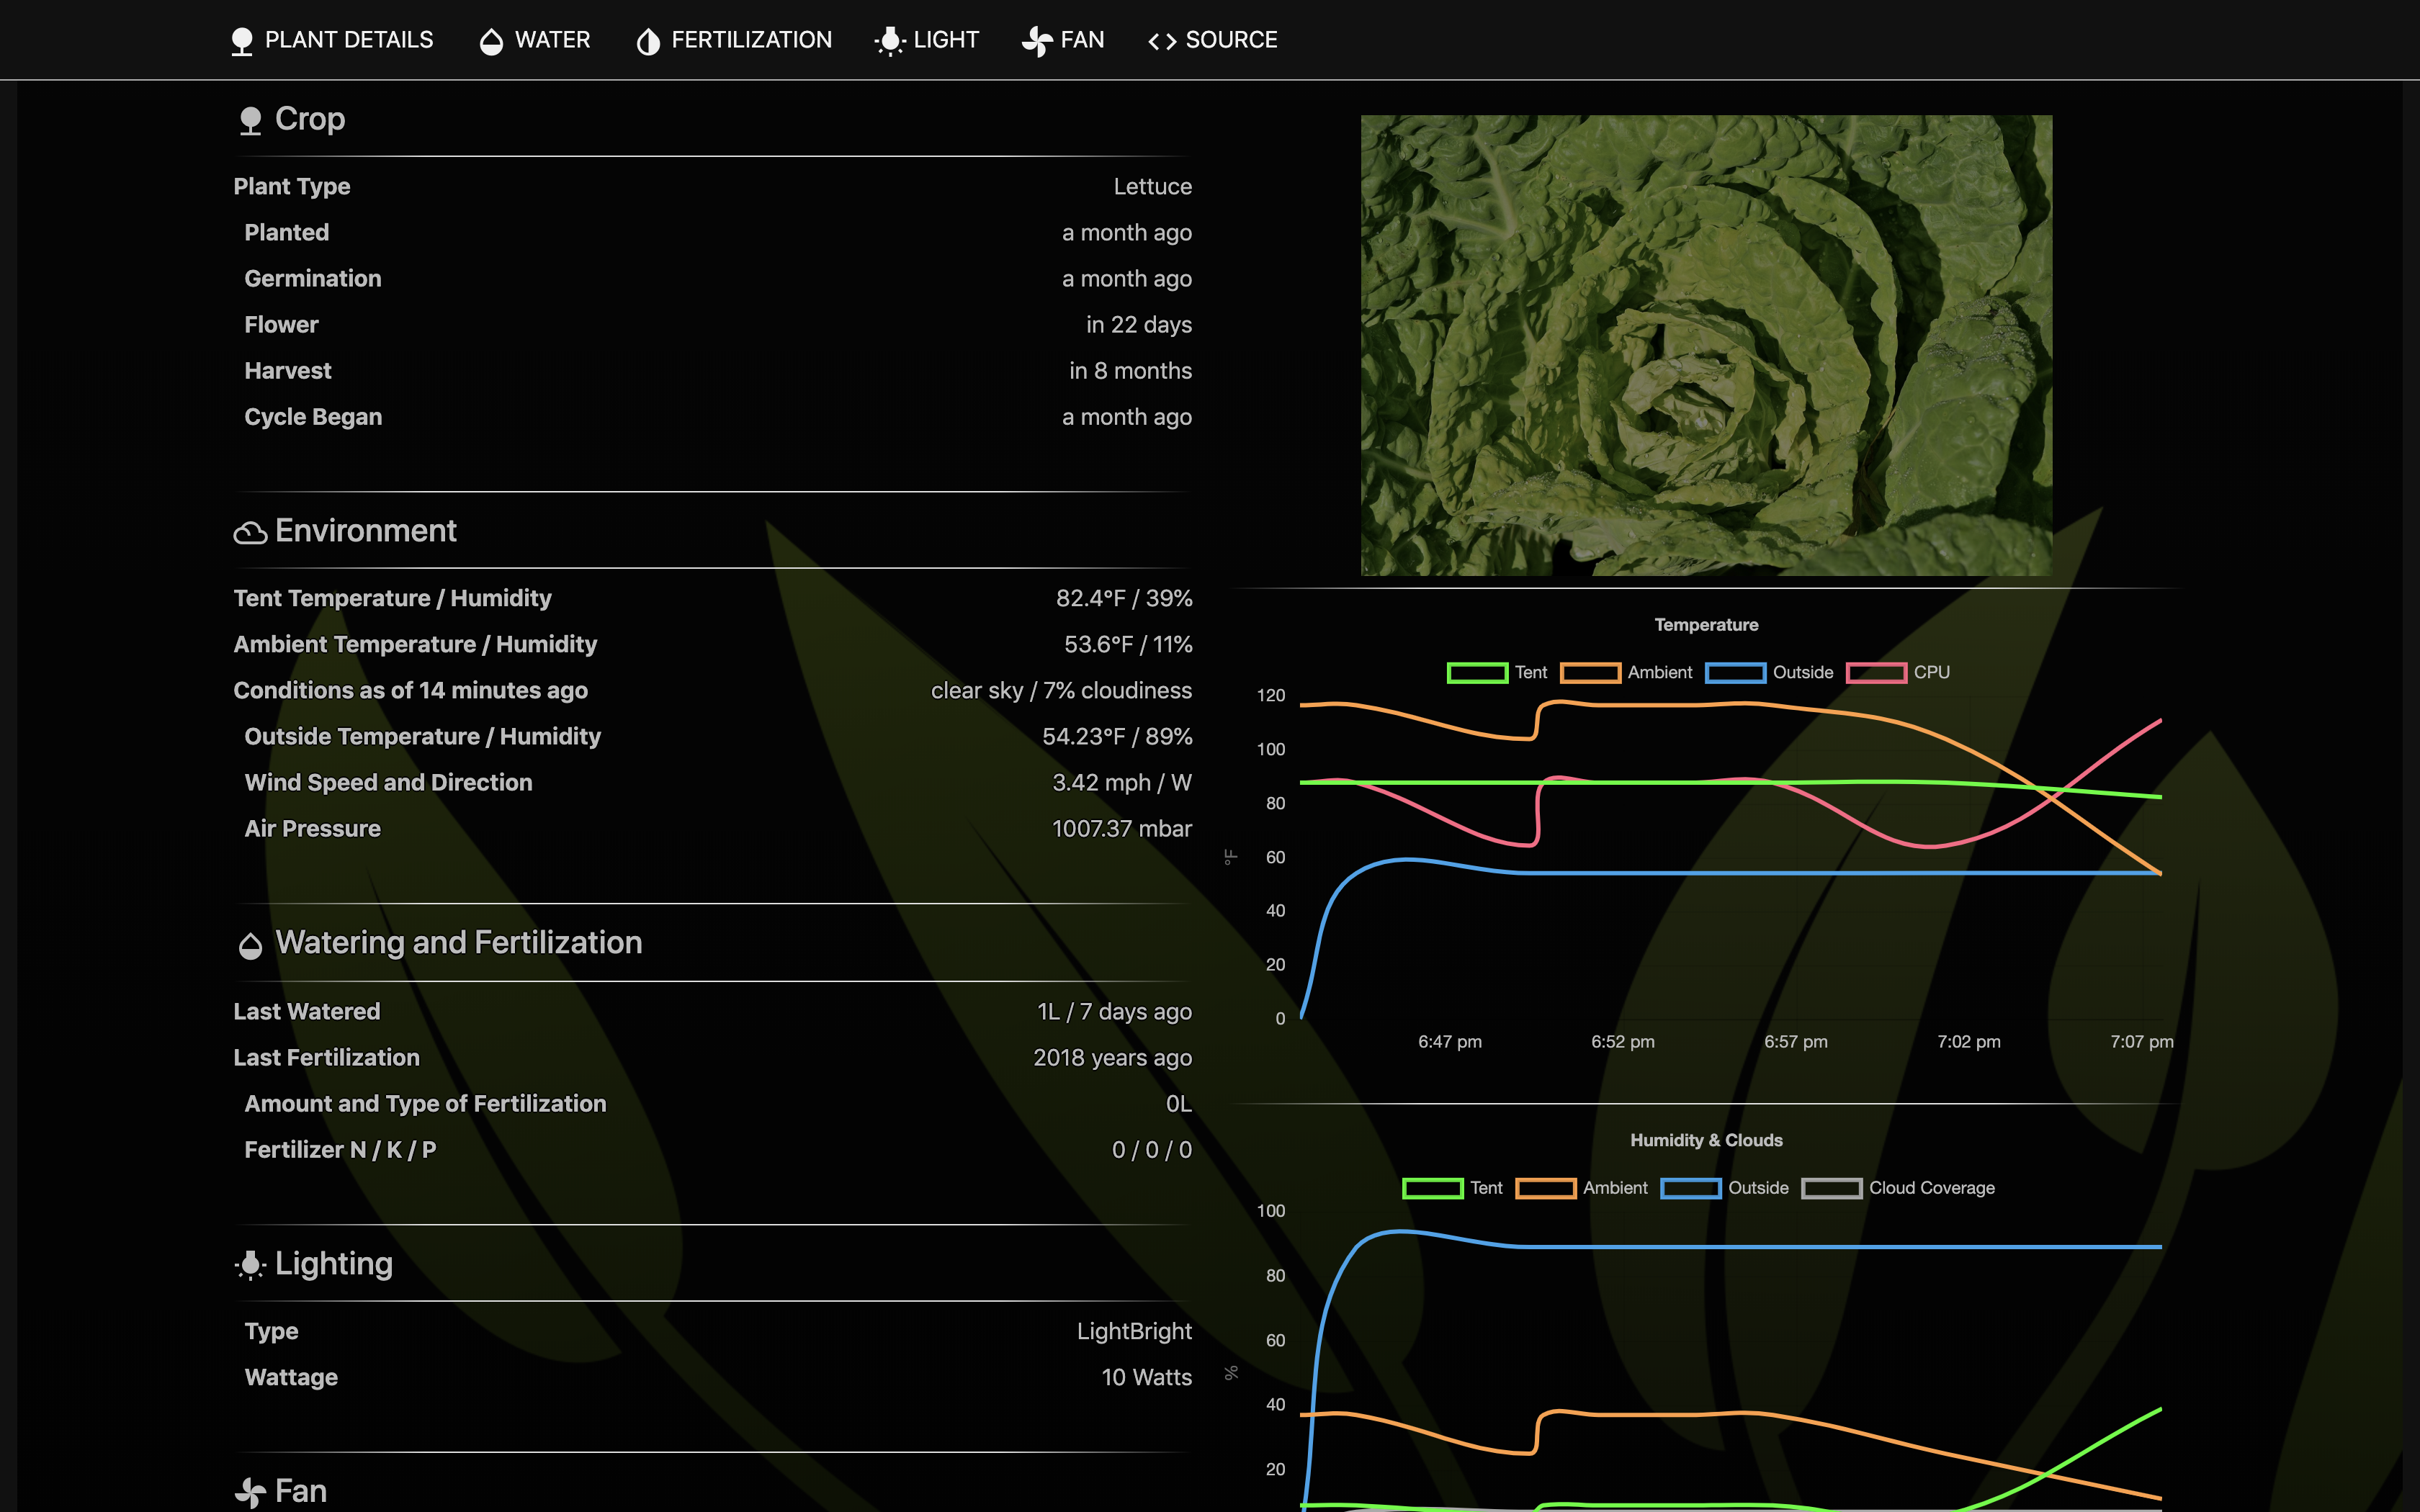Click the 0 / 0 / 0 fertilizer N/K/P value
The image size is (2420, 1512).
(x=1152, y=1150)
